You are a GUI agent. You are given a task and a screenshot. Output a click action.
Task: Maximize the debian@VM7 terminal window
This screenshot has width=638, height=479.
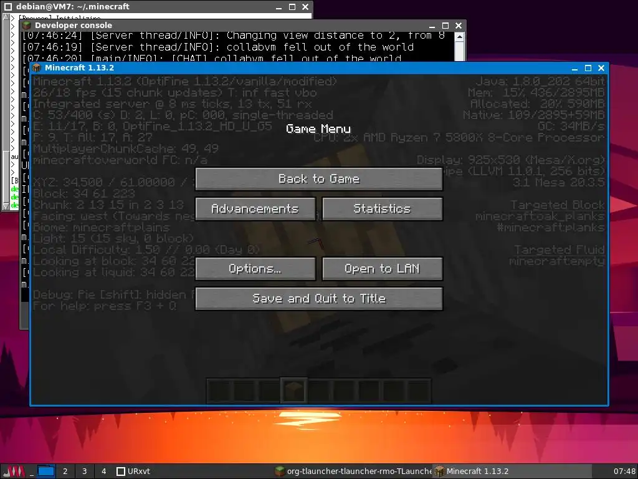coord(292,6)
